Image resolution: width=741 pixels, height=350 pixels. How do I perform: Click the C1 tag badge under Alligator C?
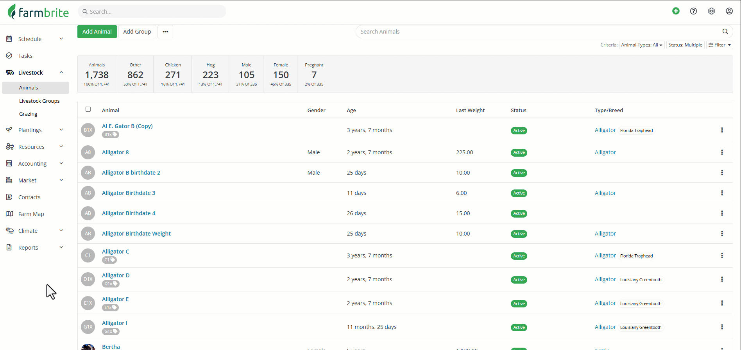[109, 260]
